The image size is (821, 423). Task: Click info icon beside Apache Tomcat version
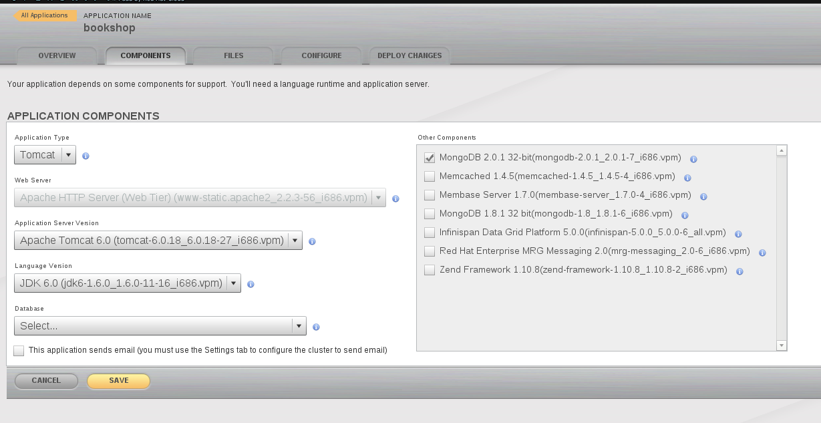(312, 241)
